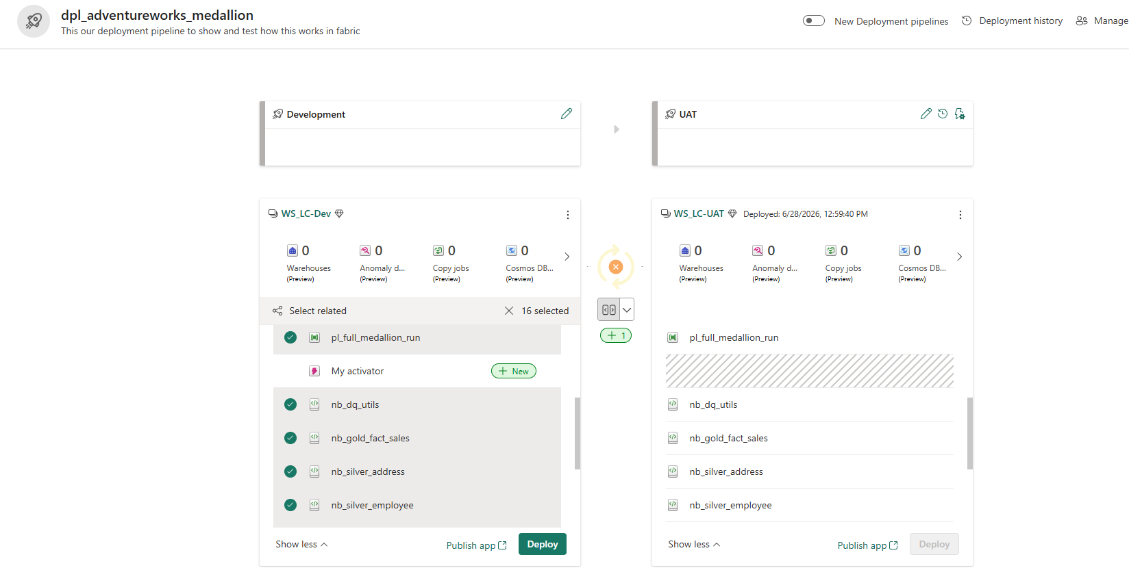Show next item types in WS_LC-Dev

tap(567, 257)
